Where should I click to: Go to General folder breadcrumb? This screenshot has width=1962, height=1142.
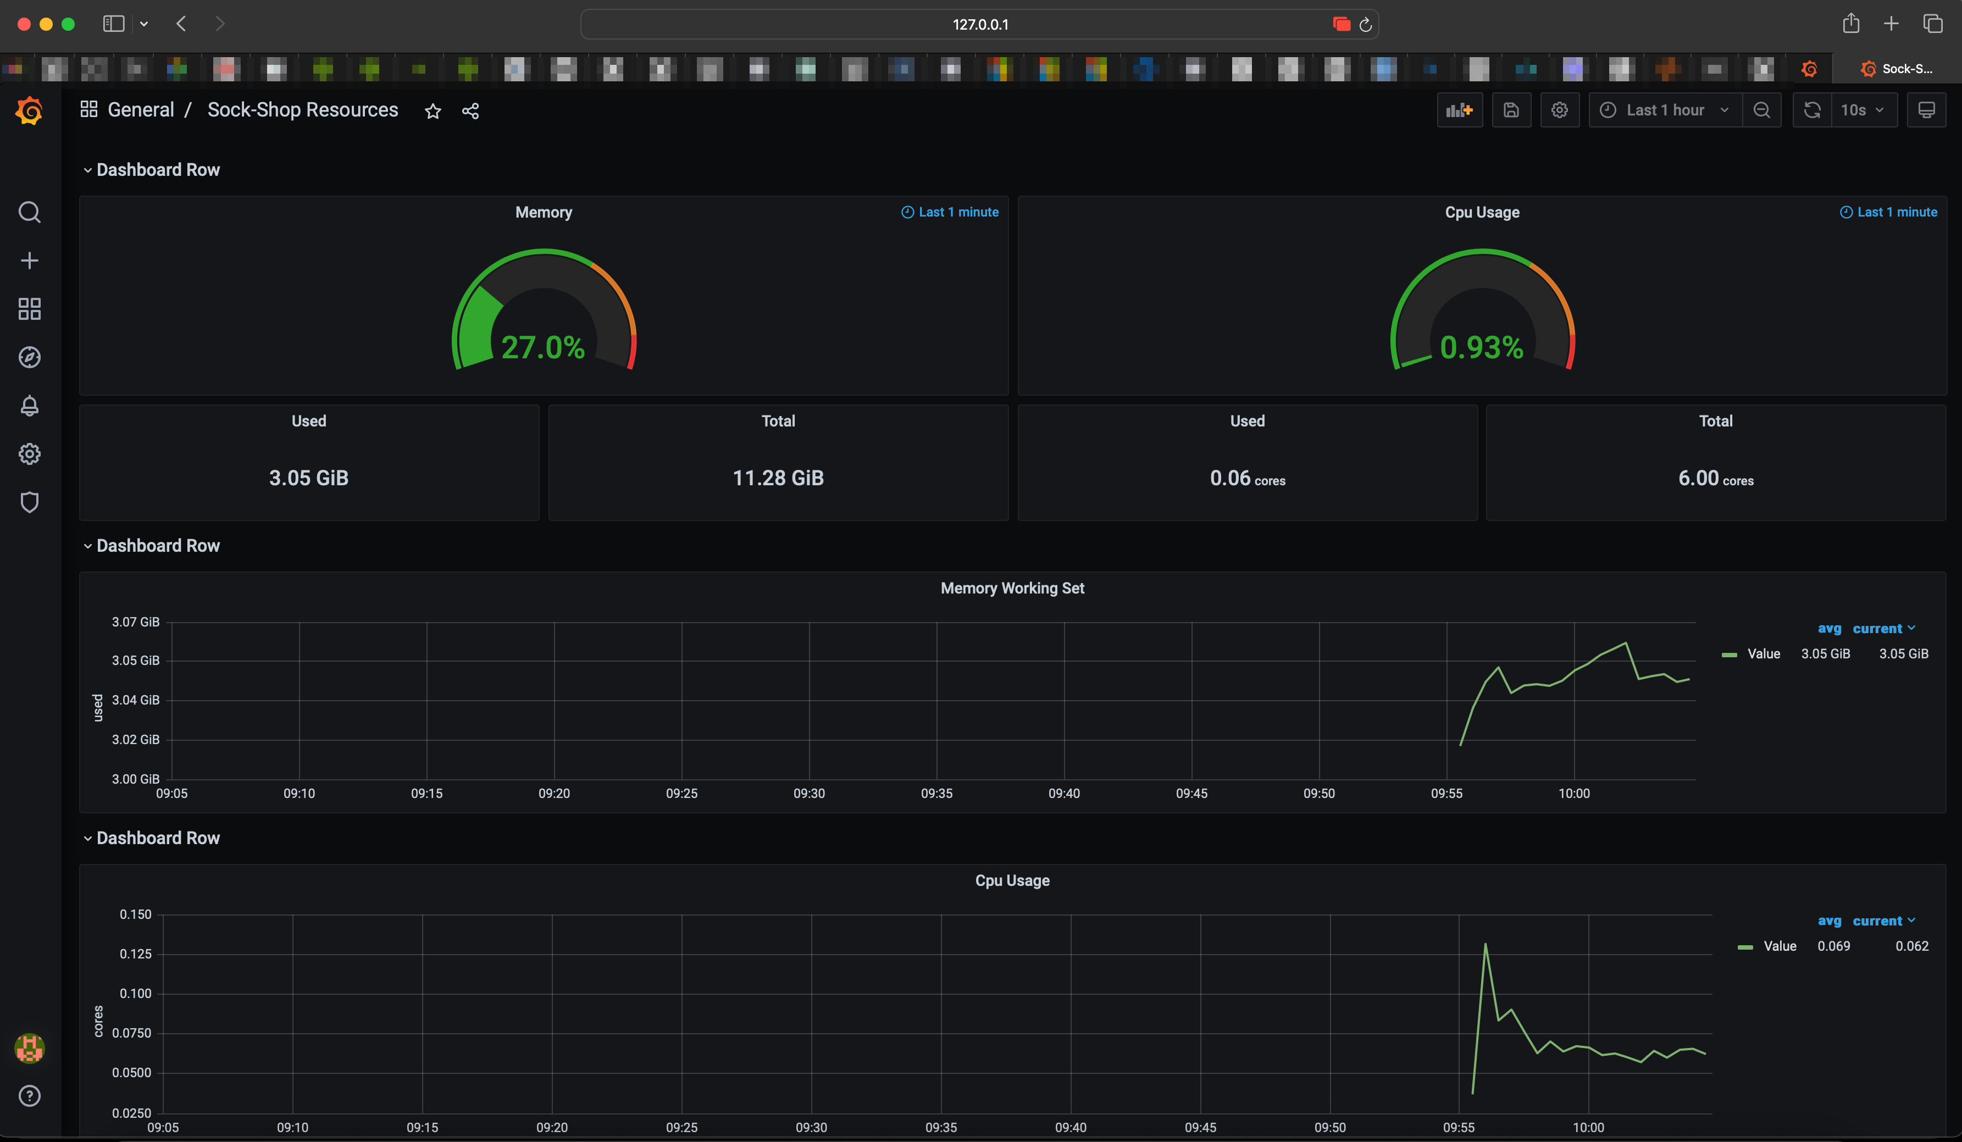click(140, 110)
